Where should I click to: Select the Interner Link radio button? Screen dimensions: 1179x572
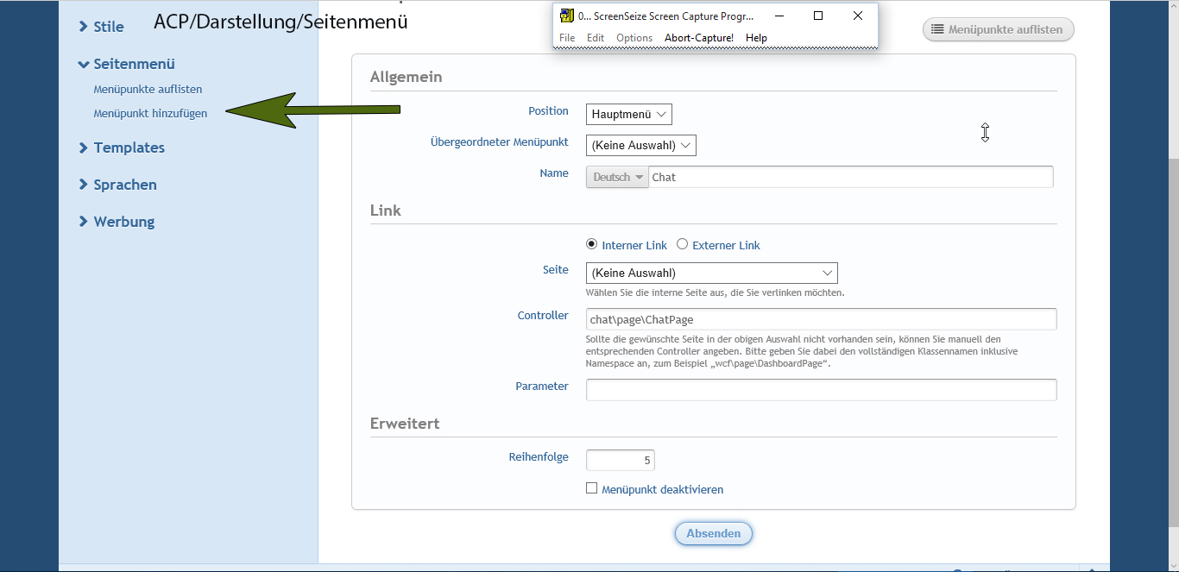[591, 244]
